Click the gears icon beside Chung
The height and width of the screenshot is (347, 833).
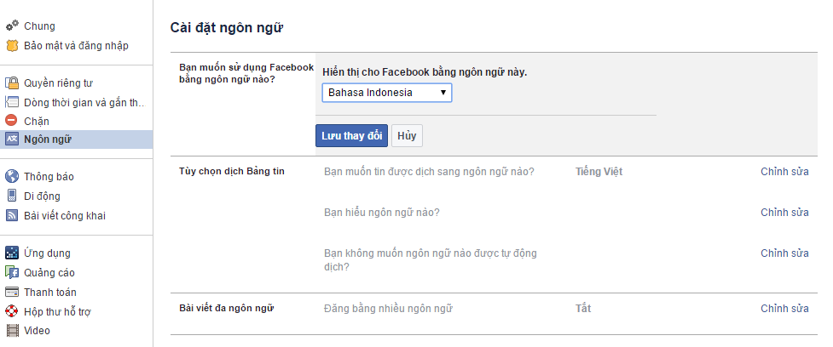pyautogui.click(x=12, y=26)
